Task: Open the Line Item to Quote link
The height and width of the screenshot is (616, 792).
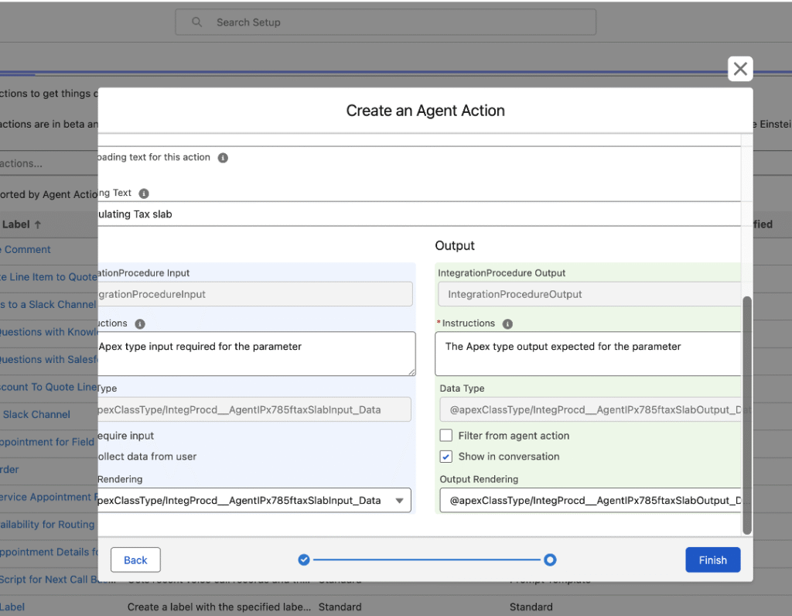Action: (49, 277)
